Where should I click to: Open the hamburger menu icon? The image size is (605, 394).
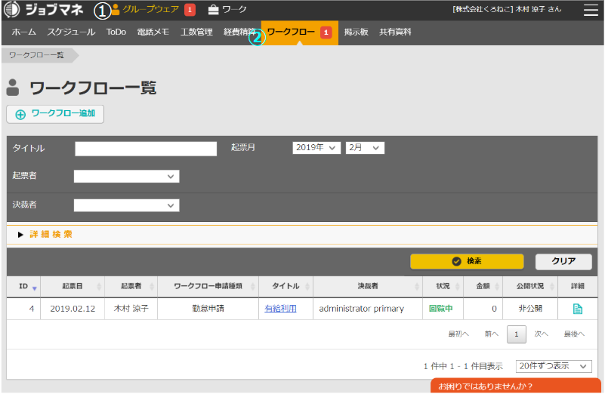[x=591, y=10]
